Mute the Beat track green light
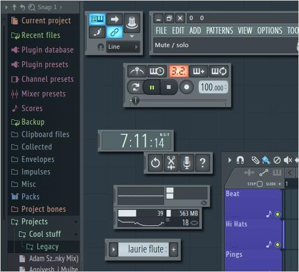The width and height of the screenshot is (299, 272). pyautogui.click(x=277, y=214)
